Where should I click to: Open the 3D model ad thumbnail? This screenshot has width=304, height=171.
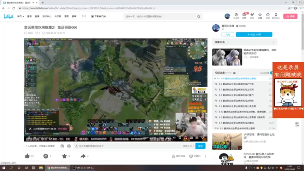click(227, 57)
